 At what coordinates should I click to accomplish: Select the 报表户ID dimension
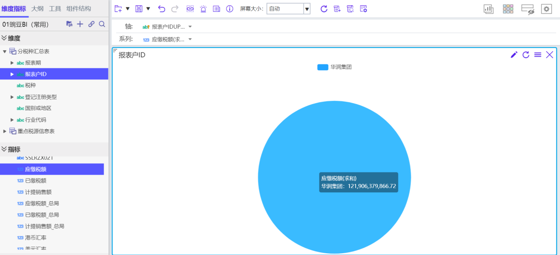[x=36, y=74]
